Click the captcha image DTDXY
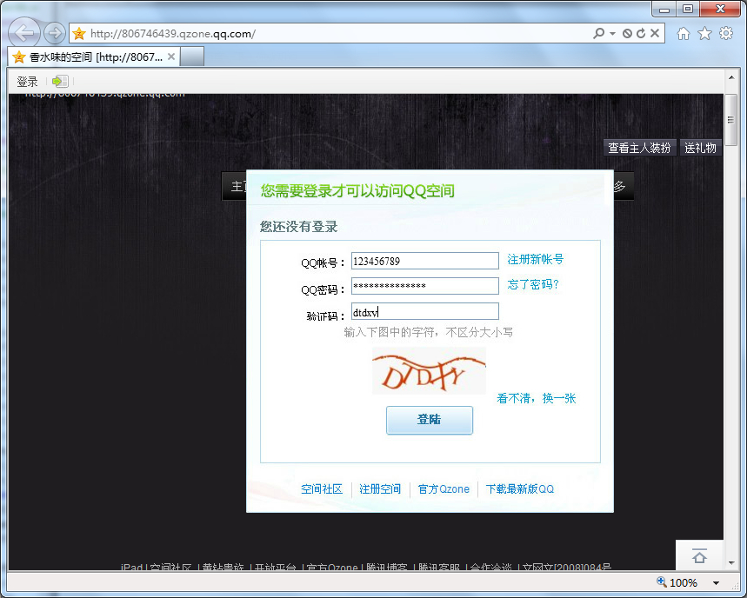 [x=429, y=371]
